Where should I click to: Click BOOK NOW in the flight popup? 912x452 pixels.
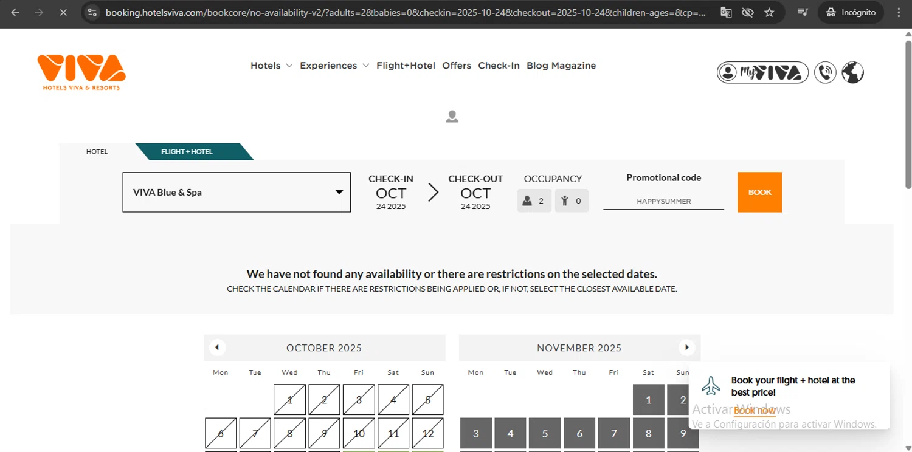tap(755, 411)
